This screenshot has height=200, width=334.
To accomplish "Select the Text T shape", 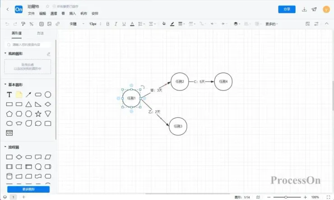I will pyautogui.click(x=9, y=94).
